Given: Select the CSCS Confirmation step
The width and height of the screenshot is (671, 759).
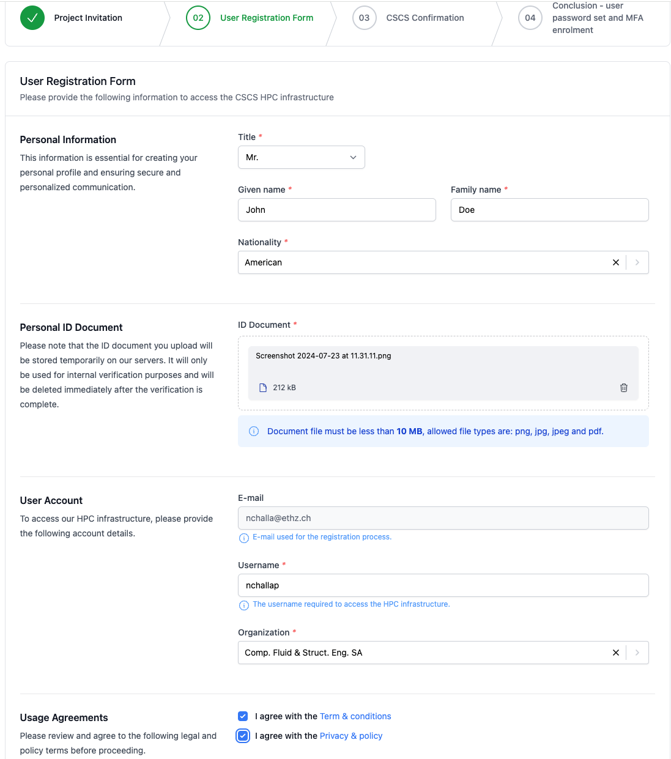Looking at the screenshot, I should 424,18.
